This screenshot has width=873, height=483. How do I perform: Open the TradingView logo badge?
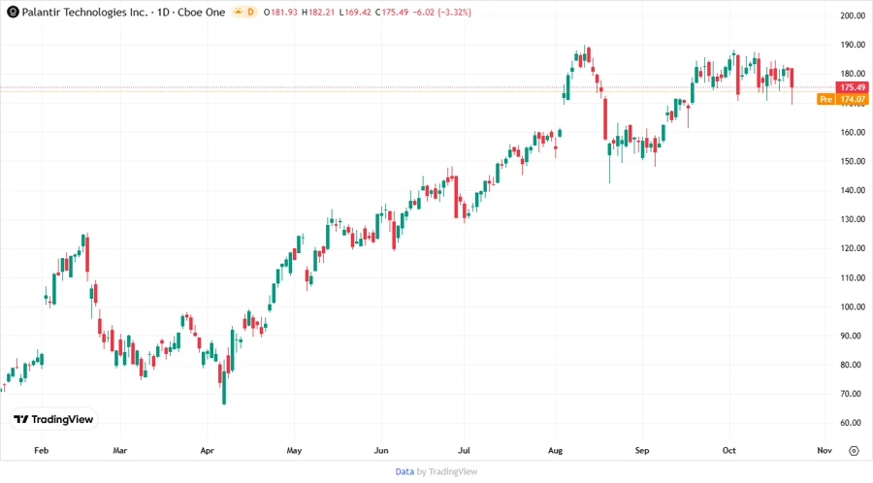coord(53,419)
